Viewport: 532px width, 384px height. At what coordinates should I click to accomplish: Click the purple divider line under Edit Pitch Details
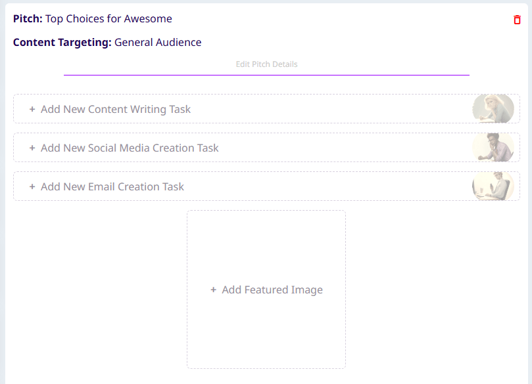[x=266, y=75]
